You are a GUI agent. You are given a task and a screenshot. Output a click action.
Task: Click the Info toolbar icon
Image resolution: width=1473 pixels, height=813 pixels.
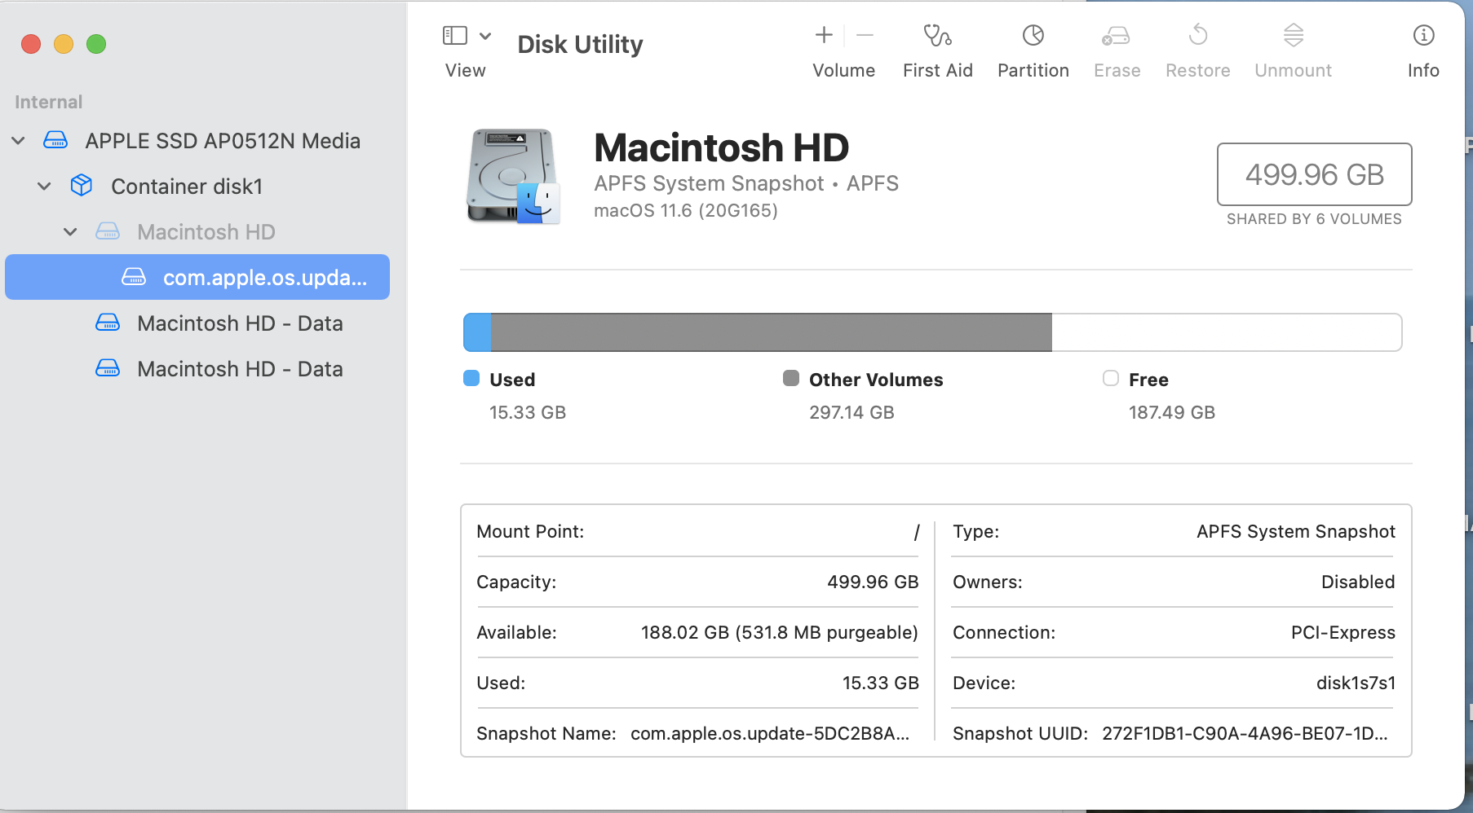pos(1423,36)
